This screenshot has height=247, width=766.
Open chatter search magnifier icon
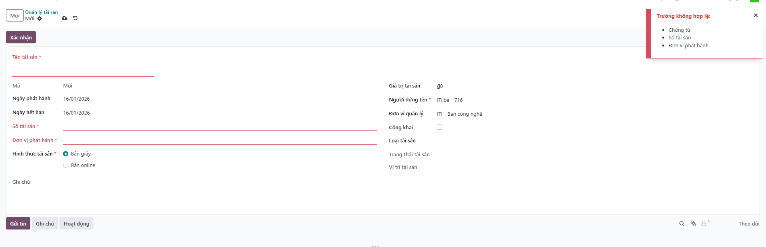click(682, 224)
